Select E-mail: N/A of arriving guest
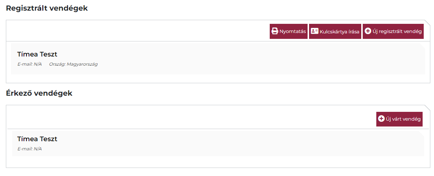Image resolution: width=434 pixels, height=176 pixels. [x=29, y=149]
